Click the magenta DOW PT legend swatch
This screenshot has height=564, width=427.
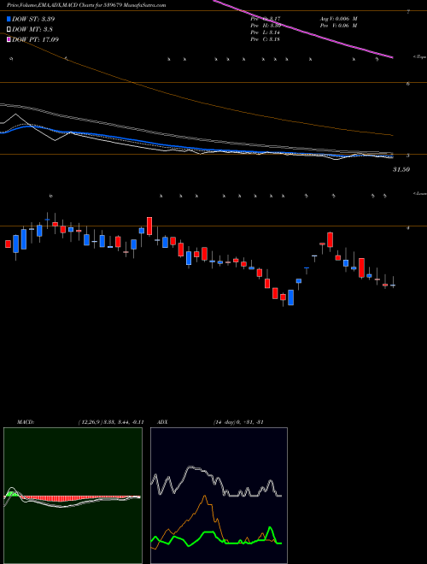coord(9,39)
